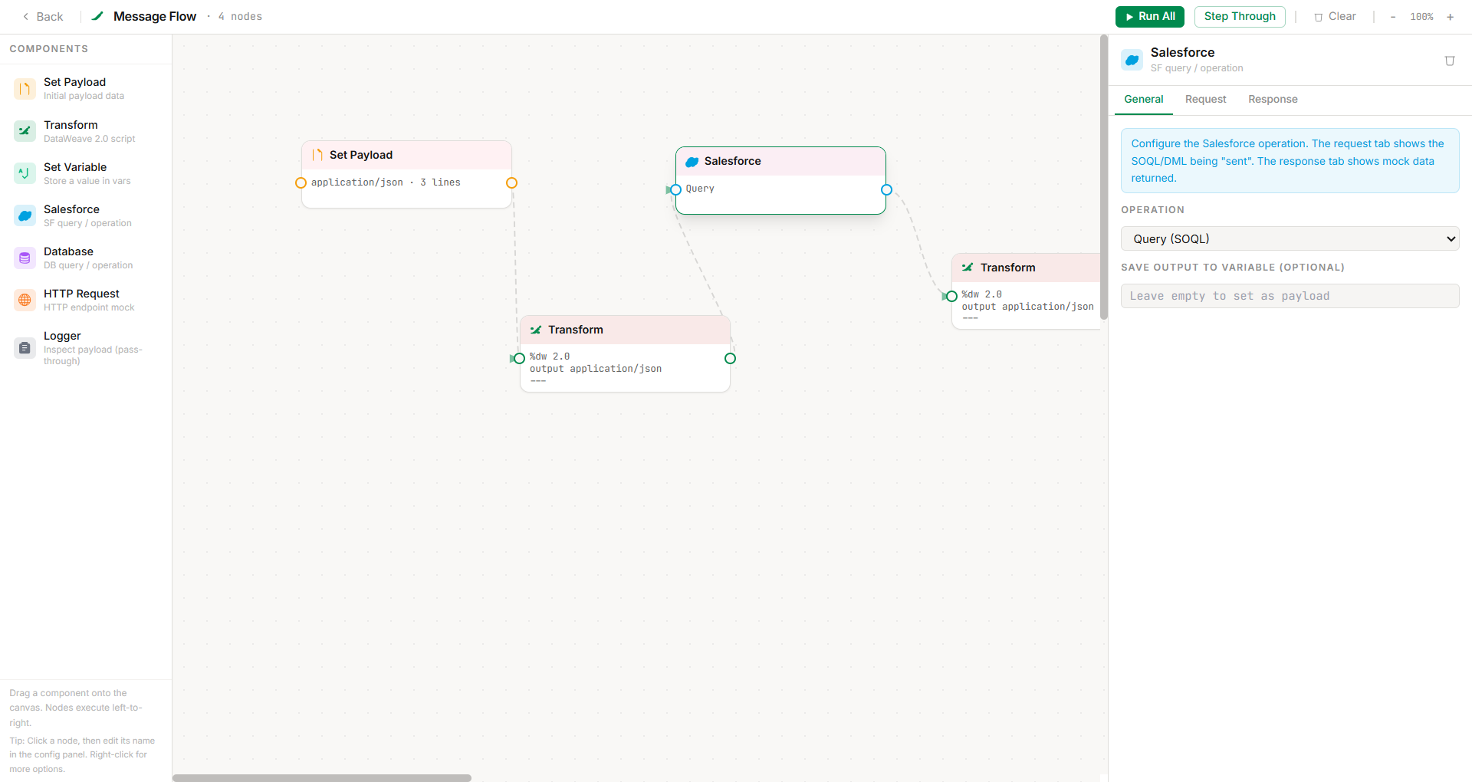Go back using the Back button

pos(43,16)
